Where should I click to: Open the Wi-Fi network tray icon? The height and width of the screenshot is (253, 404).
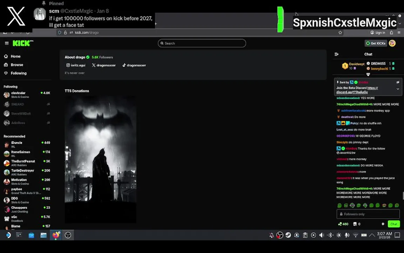click(x=356, y=235)
